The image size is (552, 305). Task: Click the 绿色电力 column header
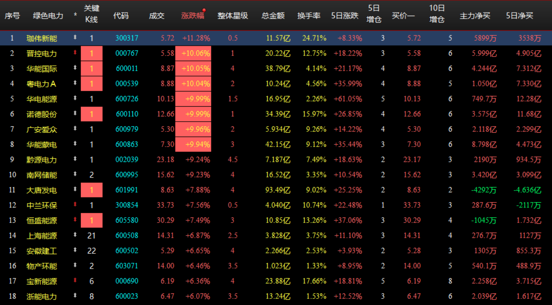(x=48, y=16)
